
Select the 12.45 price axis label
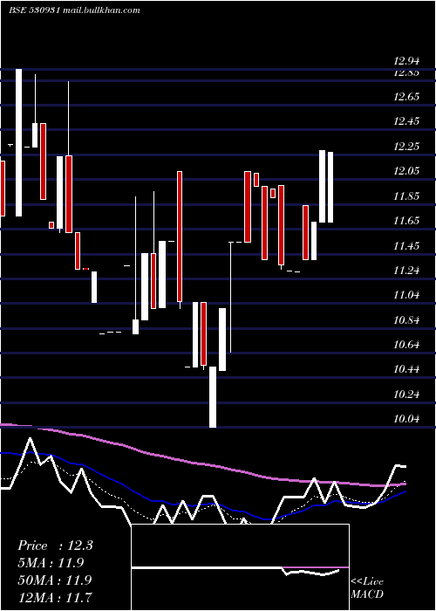coord(406,121)
